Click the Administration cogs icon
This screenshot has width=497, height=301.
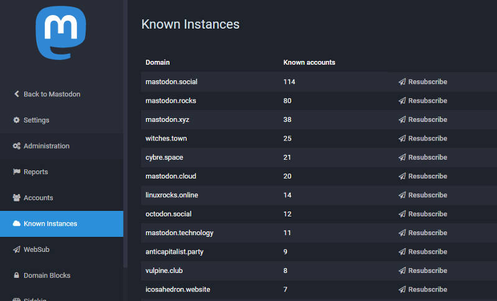[17, 146]
